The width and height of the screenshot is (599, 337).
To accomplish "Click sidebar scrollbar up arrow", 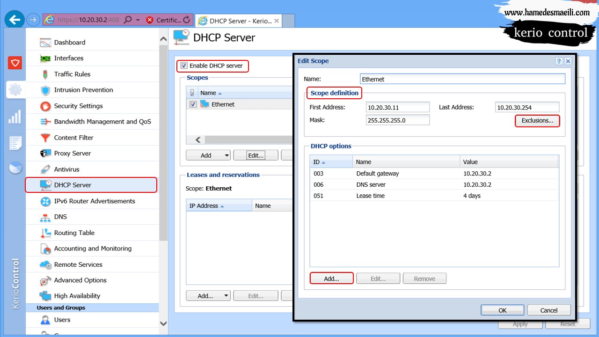I will click(163, 39).
